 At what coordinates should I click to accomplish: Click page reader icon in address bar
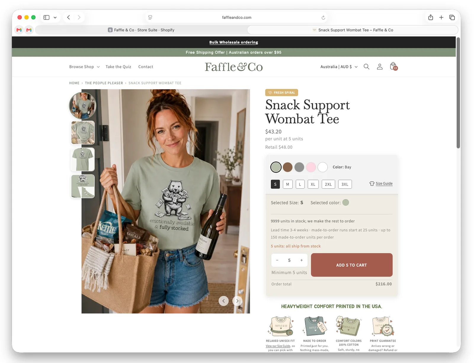pyautogui.click(x=150, y=17)
